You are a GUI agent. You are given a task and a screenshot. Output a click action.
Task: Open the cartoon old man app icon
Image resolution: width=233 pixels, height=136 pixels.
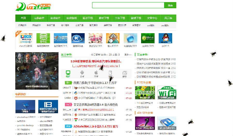pos(113,38)
